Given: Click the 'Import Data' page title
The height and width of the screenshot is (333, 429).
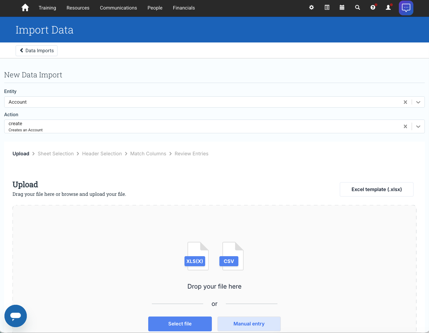Looking at the screenshot, I should pos(44,30).
